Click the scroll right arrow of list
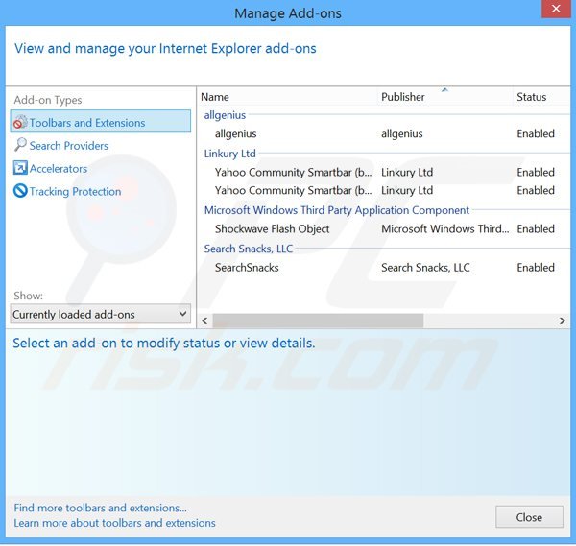Screen dimensions: 576x546 [x=562, y=320]
